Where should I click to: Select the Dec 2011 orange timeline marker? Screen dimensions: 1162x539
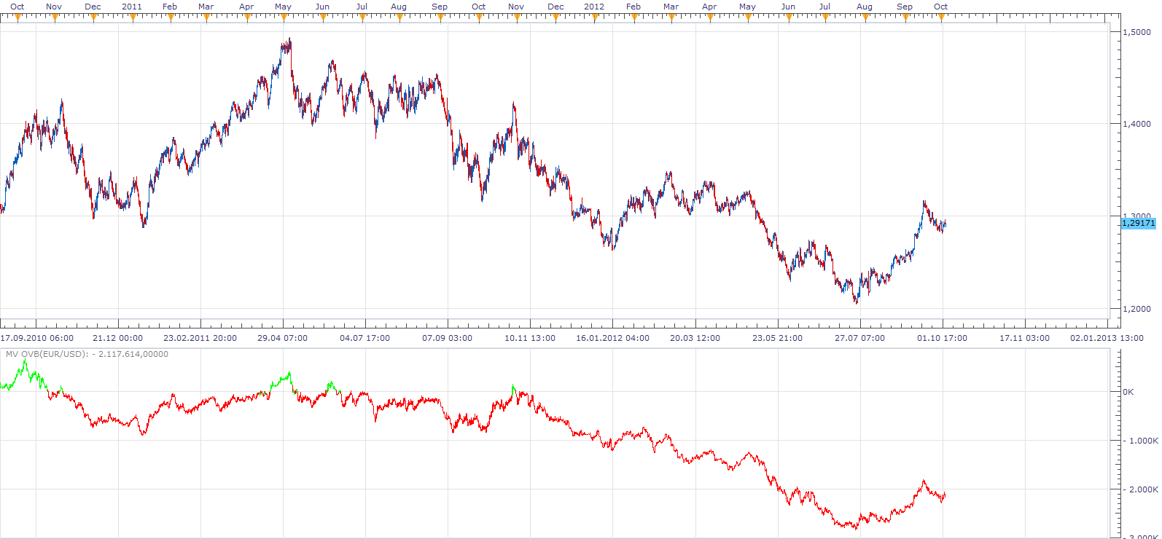click(x=556, y=18)
